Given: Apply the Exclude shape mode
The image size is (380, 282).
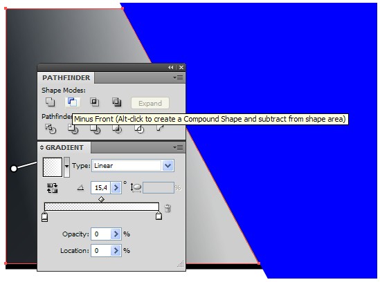Looking at the screenshot, I should pyautogui.click(x=116, y=102).
